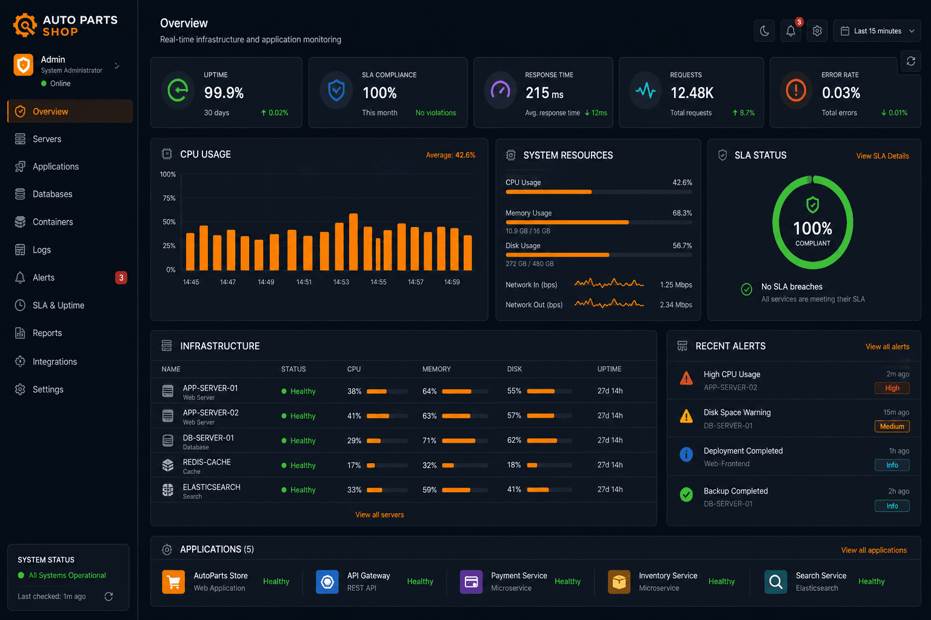Open View all alerts link
This screenshot has width=931, height=620.
point(887,347)
